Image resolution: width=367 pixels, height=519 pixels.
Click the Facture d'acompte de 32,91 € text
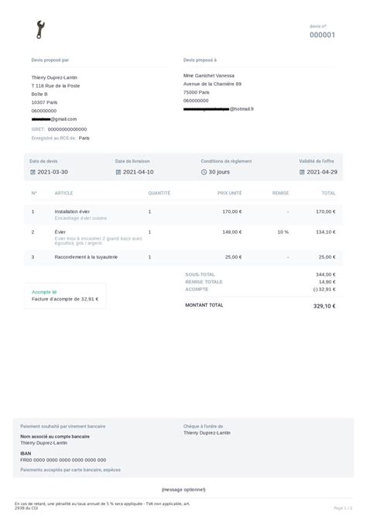coord(65,299)
